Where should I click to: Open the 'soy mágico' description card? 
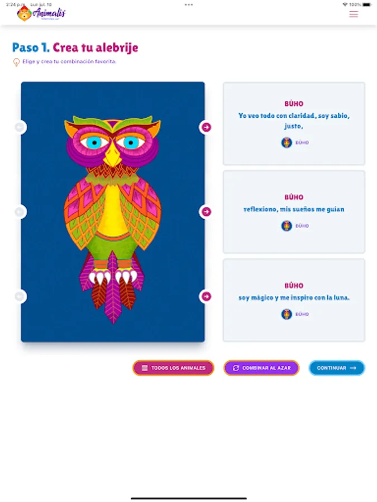click(x=294, y=300)
